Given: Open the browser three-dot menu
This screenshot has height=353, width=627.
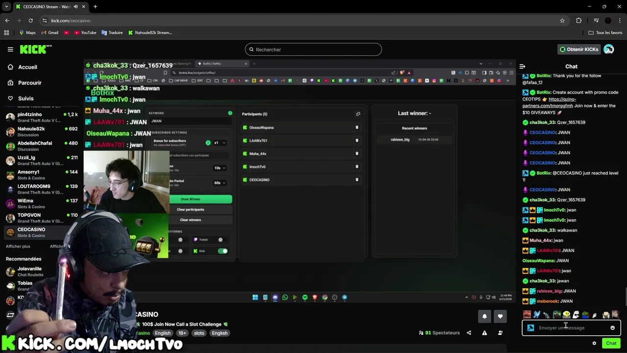Looking at the screenshot, I should 620,21.
